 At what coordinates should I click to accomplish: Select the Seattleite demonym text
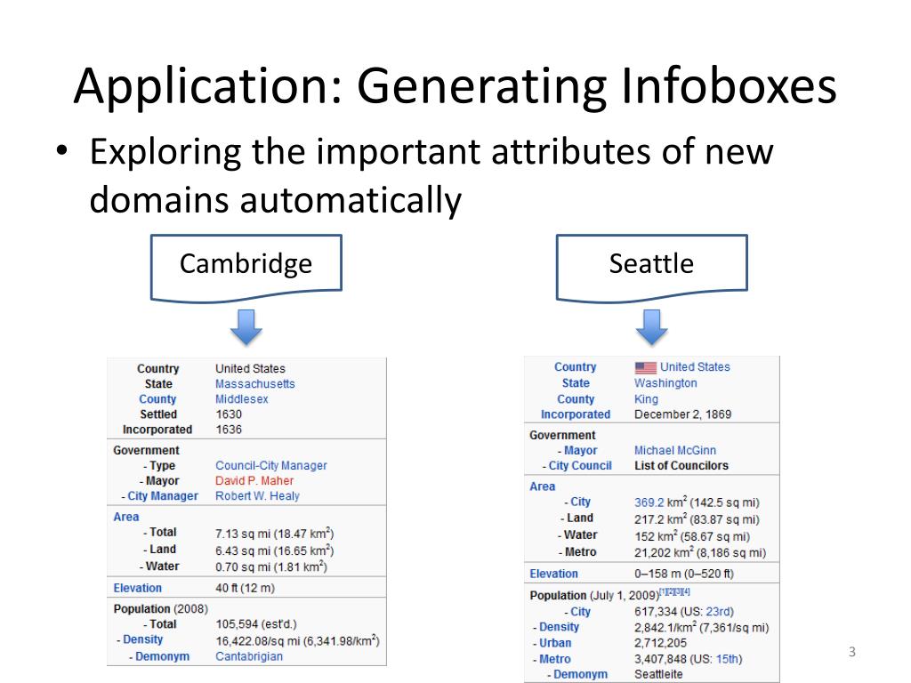click(659, 674)
